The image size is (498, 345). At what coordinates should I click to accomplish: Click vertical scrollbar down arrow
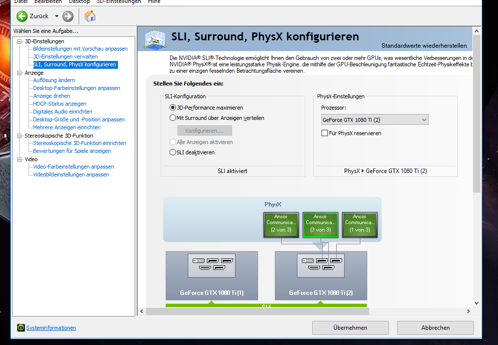(476, 303)
